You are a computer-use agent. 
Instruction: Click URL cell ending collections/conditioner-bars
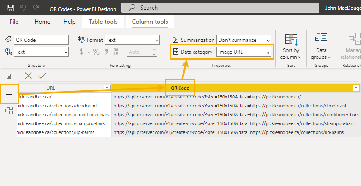tap(64, 115)
